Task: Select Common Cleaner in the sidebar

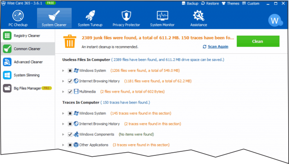Action: 28,49
